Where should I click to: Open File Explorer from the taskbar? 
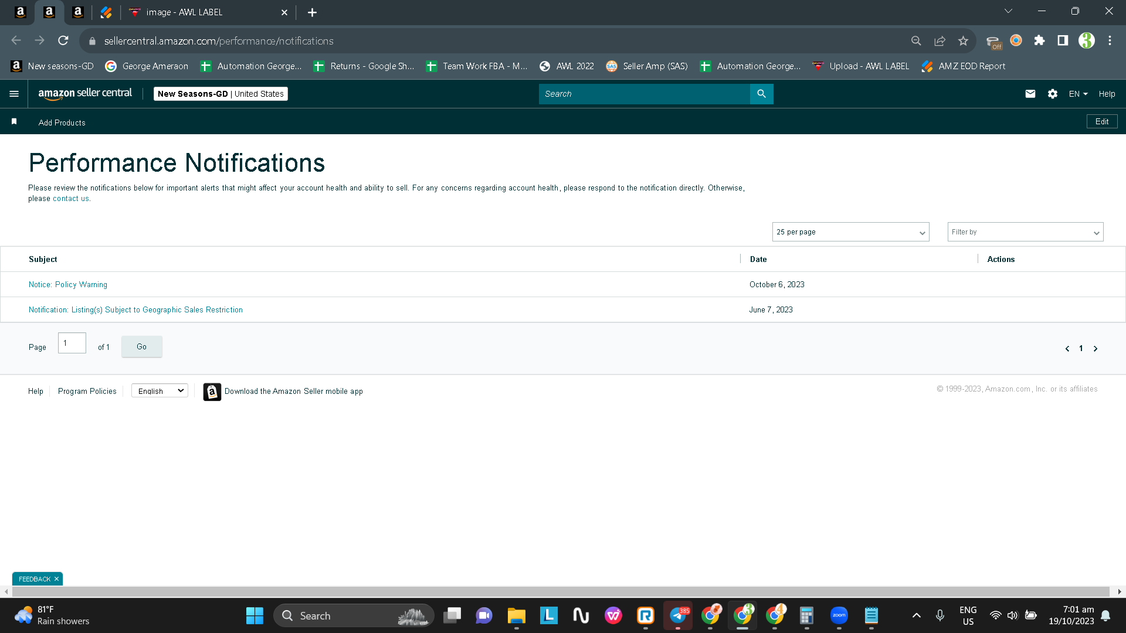tap(516, 615)
